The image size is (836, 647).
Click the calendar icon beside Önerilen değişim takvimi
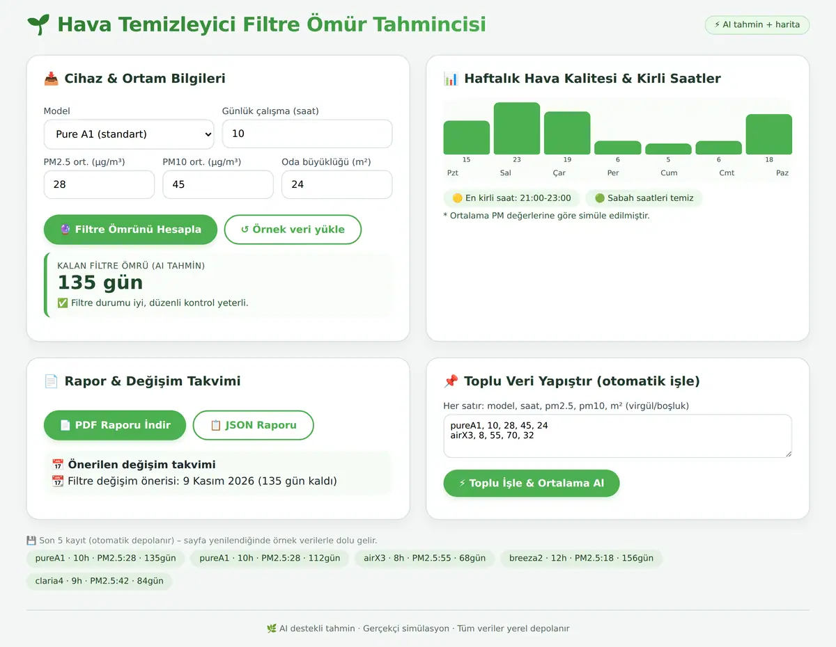tap(58, 465)
